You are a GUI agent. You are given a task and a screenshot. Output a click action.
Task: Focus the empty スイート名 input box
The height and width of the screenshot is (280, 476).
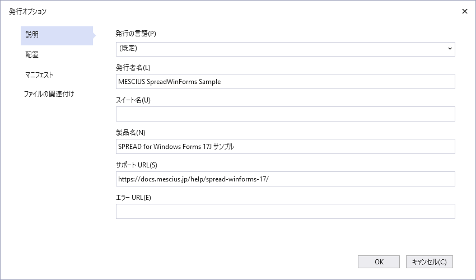285,114
